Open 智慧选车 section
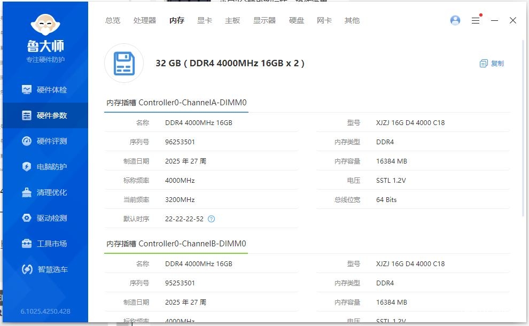 pyautogui.click(x=45, y=269)
